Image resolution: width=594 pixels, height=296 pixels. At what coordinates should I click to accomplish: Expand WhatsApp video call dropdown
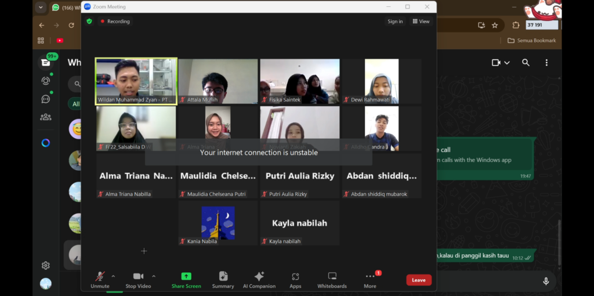[507, 63]
